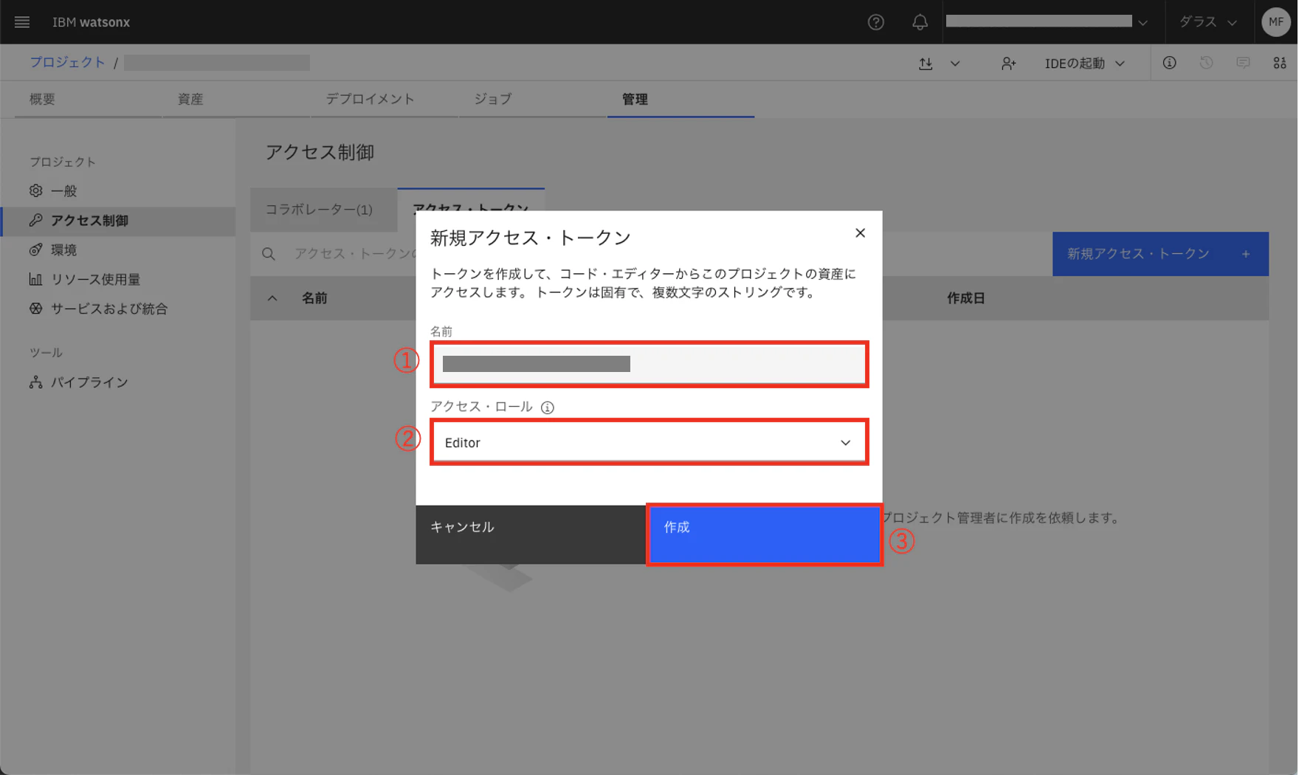
Task: Expand the chevron next to import icon
Action: [x=955, y=63]
